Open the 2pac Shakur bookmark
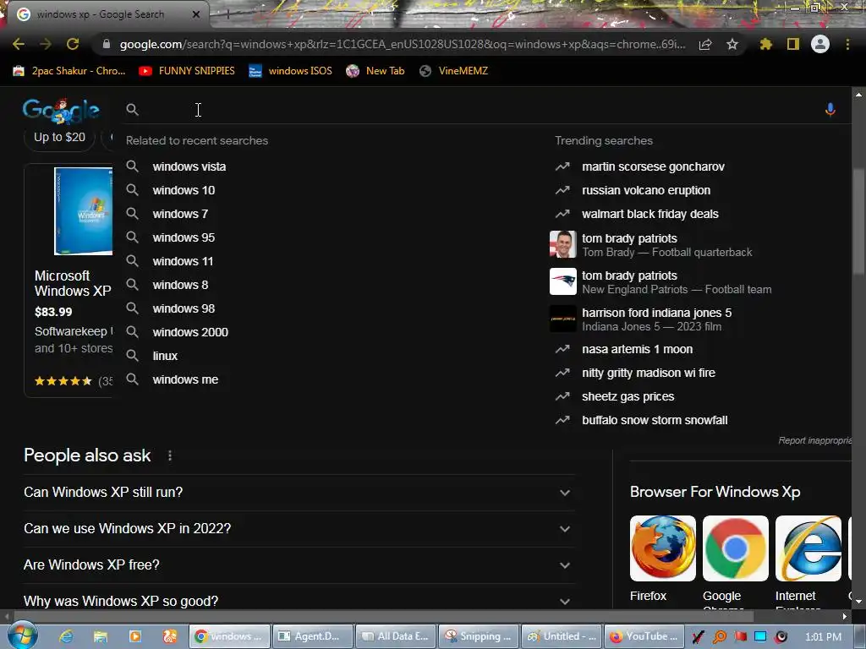The width and height of the screenshot is (866, 649). [x=69, y=71]
